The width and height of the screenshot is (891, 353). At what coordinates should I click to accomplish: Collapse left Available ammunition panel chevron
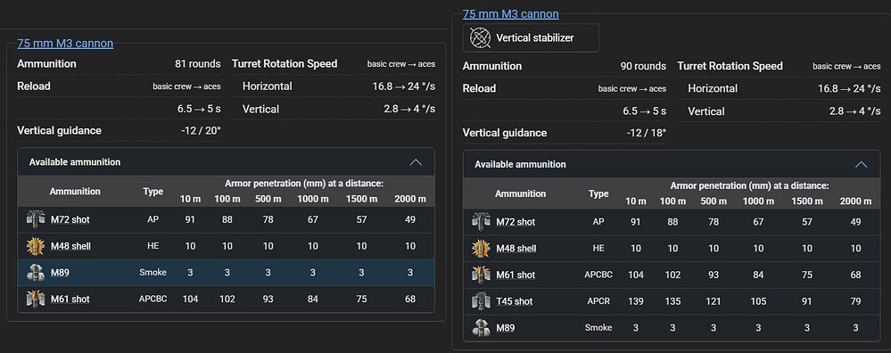pyautogui.click(x=416, y=162)
